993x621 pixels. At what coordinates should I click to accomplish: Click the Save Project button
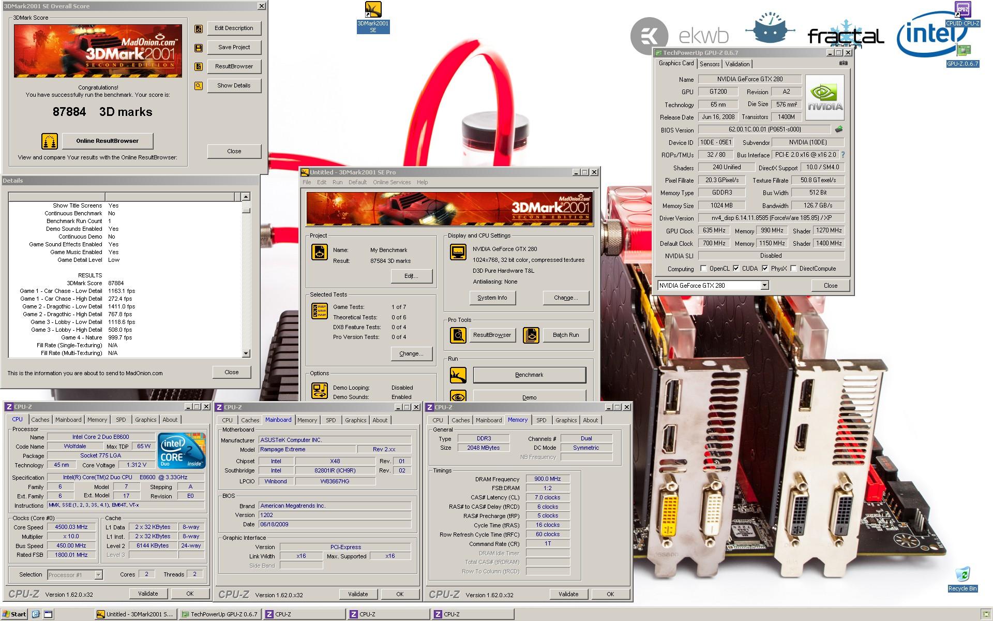234,47
